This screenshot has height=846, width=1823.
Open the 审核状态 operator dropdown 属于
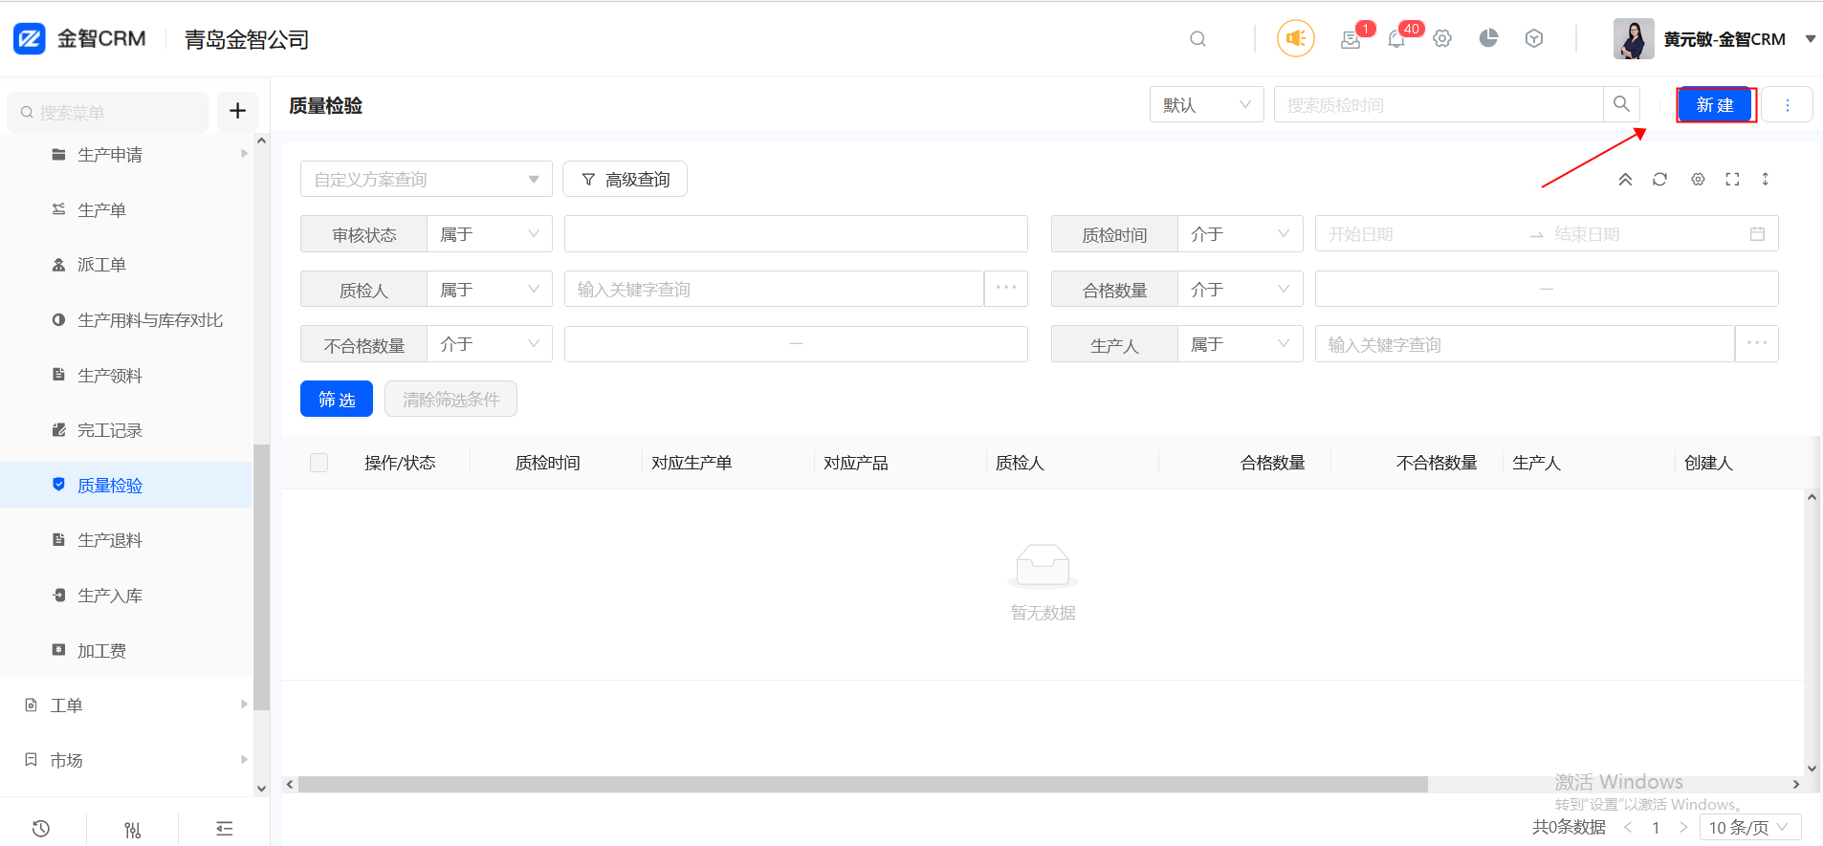pos(490,234)
